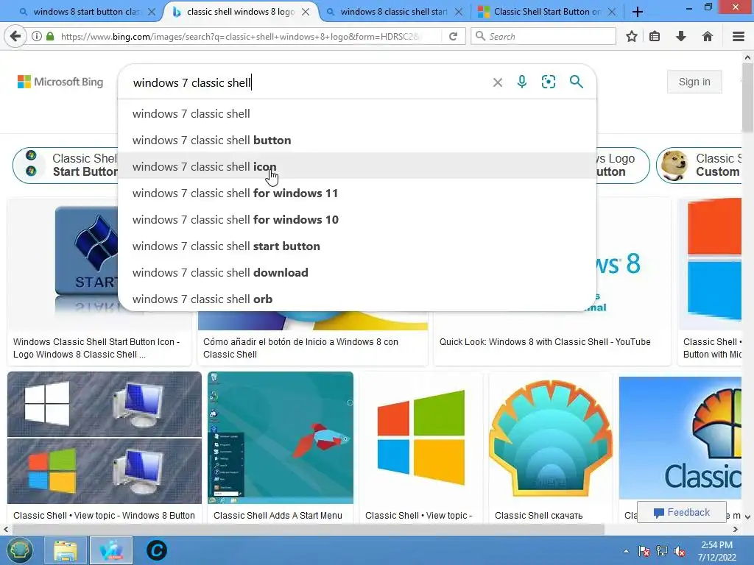Bookmark this page with the star icon
Image resolution: width=754 pixels, height=565 pixels.
(631, 36)
